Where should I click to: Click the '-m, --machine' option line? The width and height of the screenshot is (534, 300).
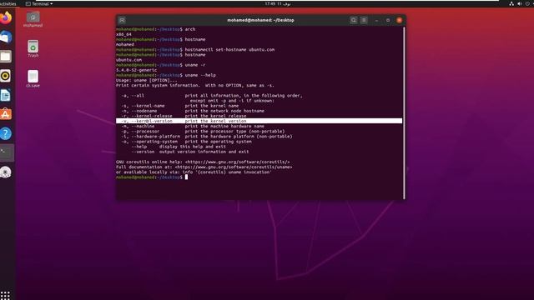point(193,126)
